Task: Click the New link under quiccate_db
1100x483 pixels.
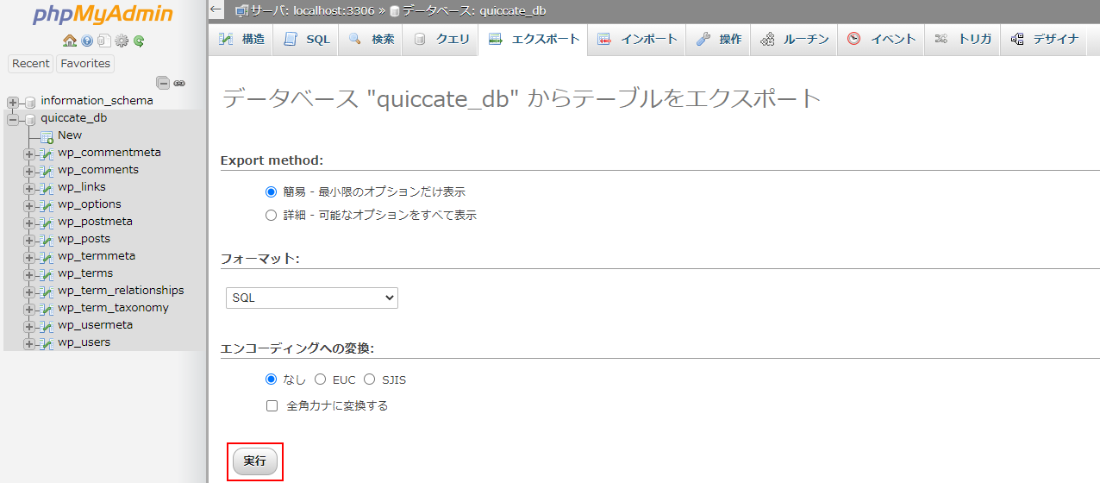Action: tap(70, 135)
